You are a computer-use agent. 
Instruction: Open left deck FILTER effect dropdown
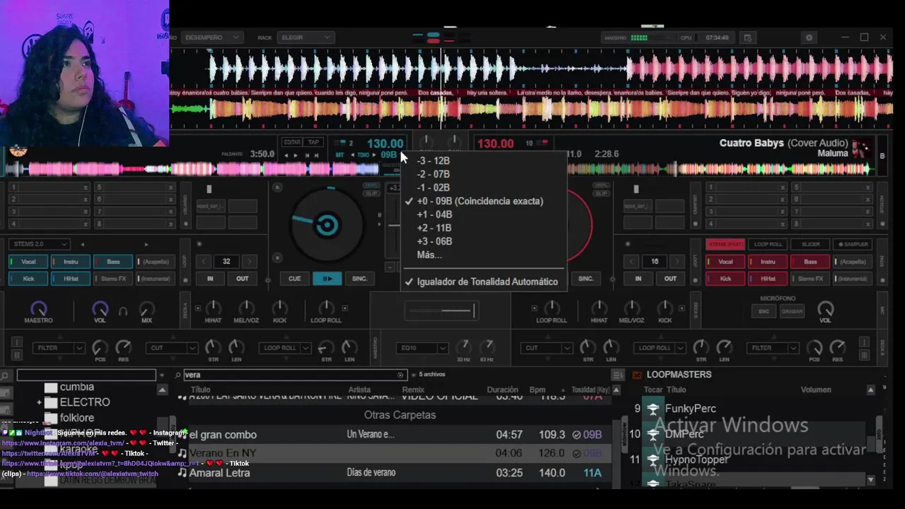59,348
